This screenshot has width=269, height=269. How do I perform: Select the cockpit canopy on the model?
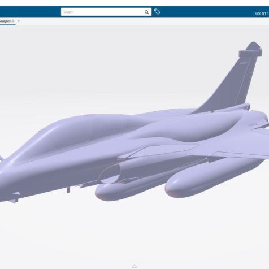[75, 132]
